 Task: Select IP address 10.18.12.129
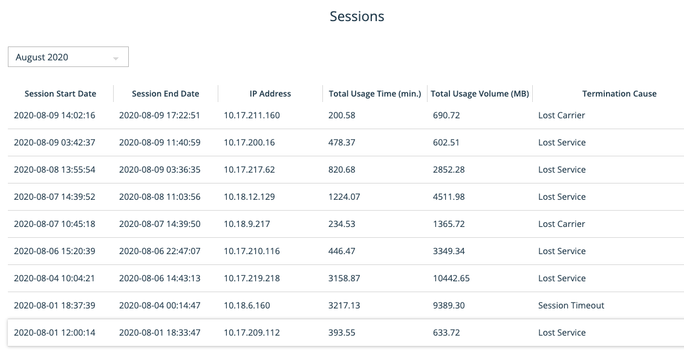click(x=249, y=197)
